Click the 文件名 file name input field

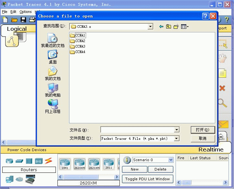pyautogui.click(x=137, y=130)
